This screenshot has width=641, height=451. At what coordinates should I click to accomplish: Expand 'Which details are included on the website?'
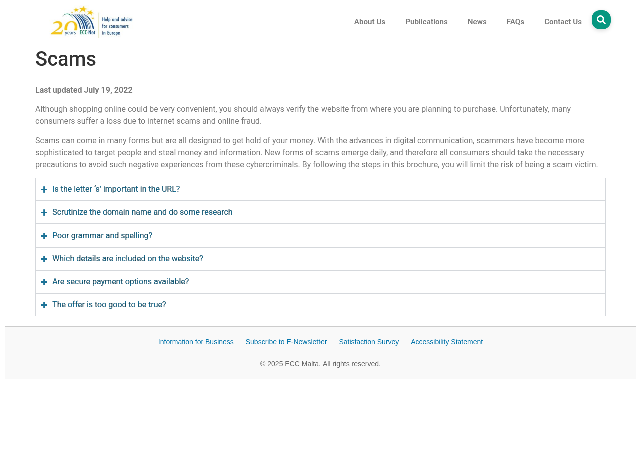(320, 259)
